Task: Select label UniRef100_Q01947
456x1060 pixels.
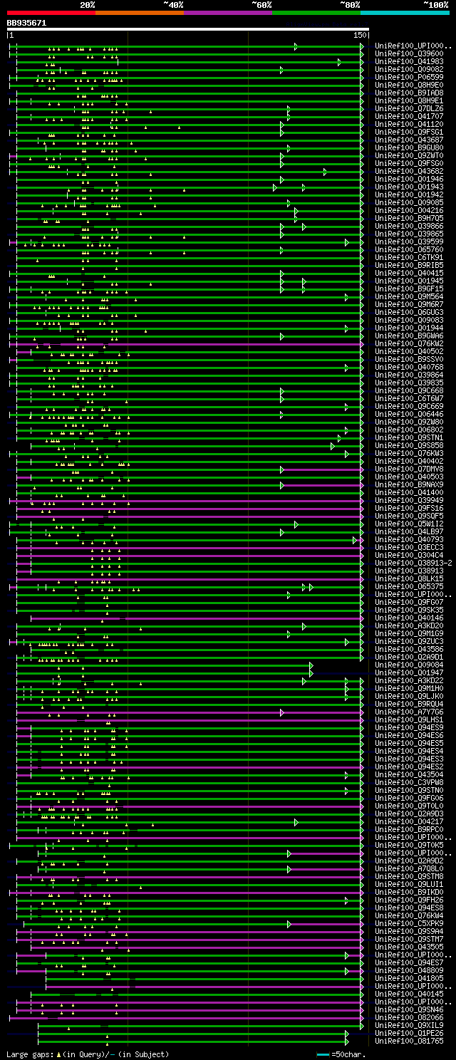Action: point(409,673)
